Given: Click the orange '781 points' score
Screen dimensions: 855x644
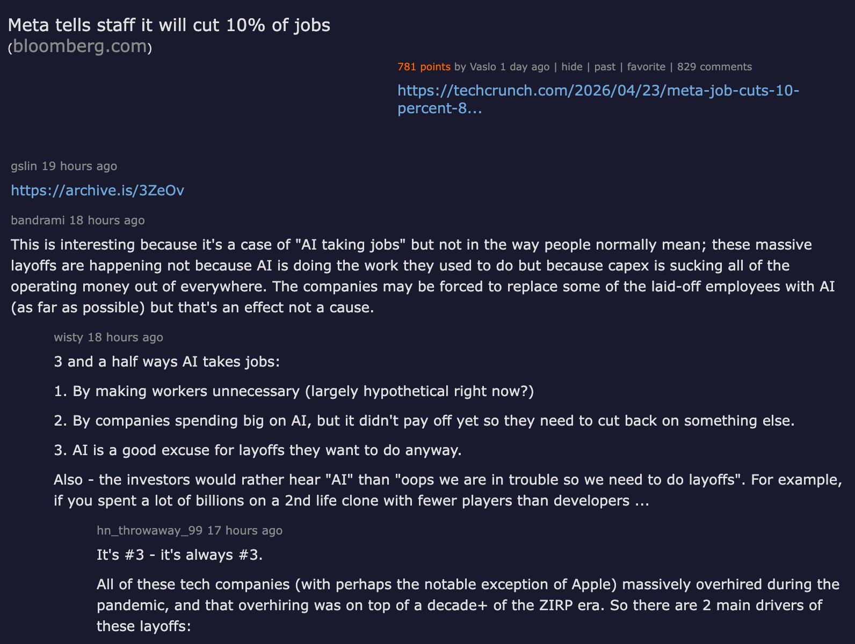Looking at the screenshot, I should pyautogui.click(x=424, y=67).
